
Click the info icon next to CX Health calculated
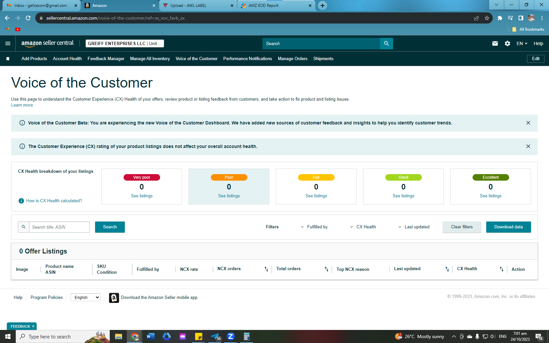(21, 201)
